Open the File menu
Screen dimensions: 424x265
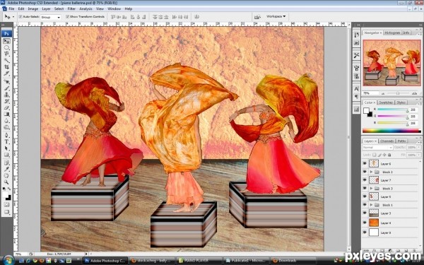11,8
